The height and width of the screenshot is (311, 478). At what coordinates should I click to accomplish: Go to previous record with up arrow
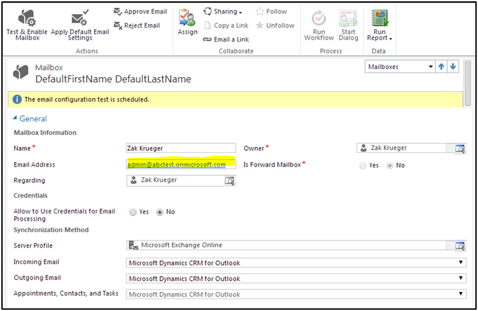coord(441,67)
